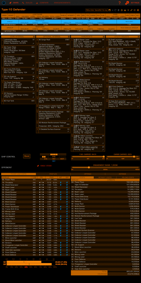Click the settings gears icon

[x=127, y=3]
